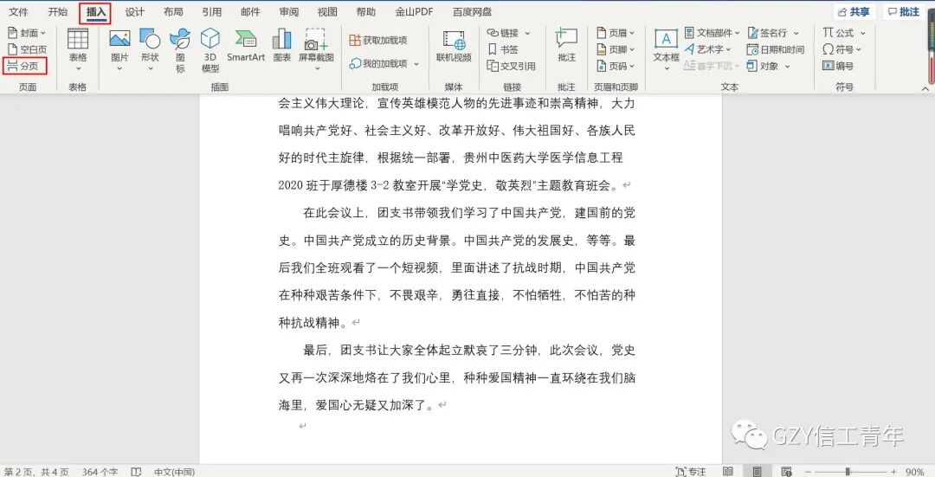Open 文档部件 quick parts menu
Viewport: 935px width, 477px height.
click(713, 33)
